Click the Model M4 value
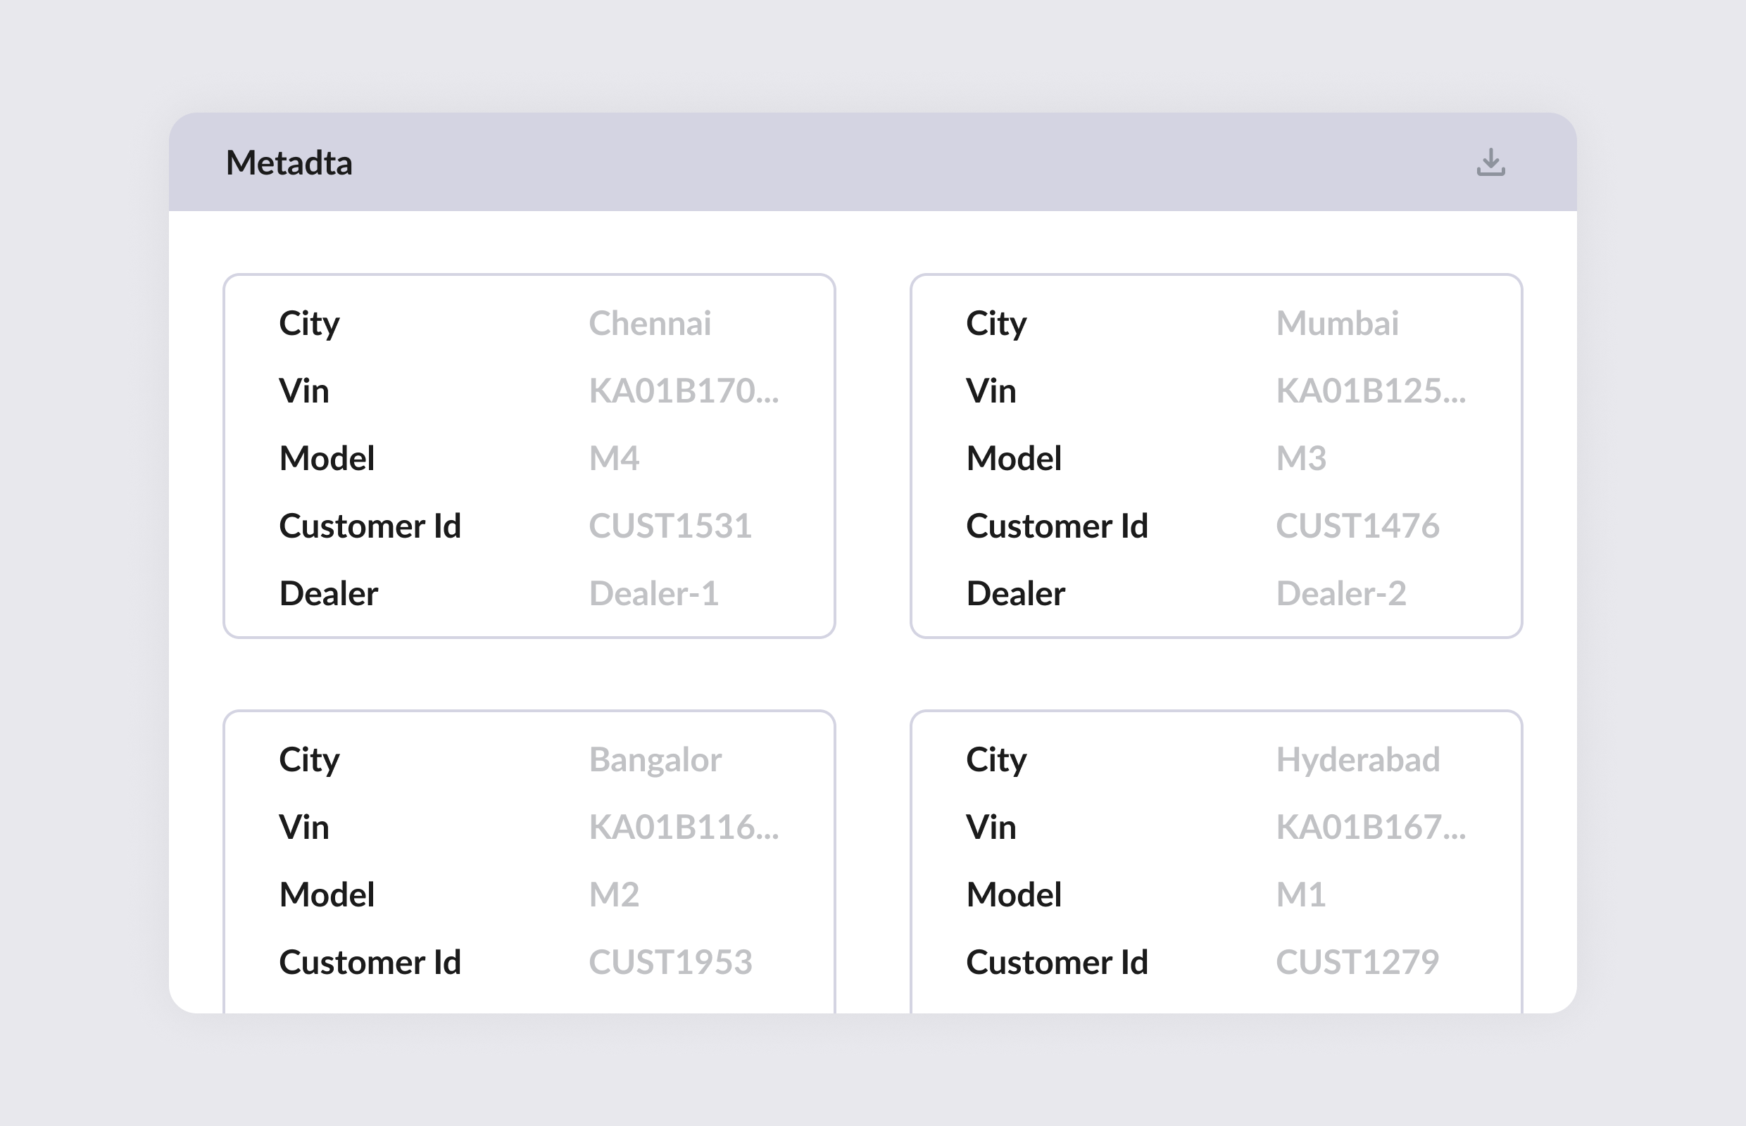 [615, 459]
